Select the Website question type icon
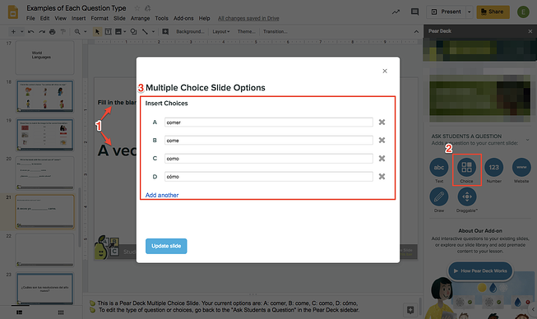Image resolution: width=537 pixels, height=319 pixels. click(x=521, y=167)
